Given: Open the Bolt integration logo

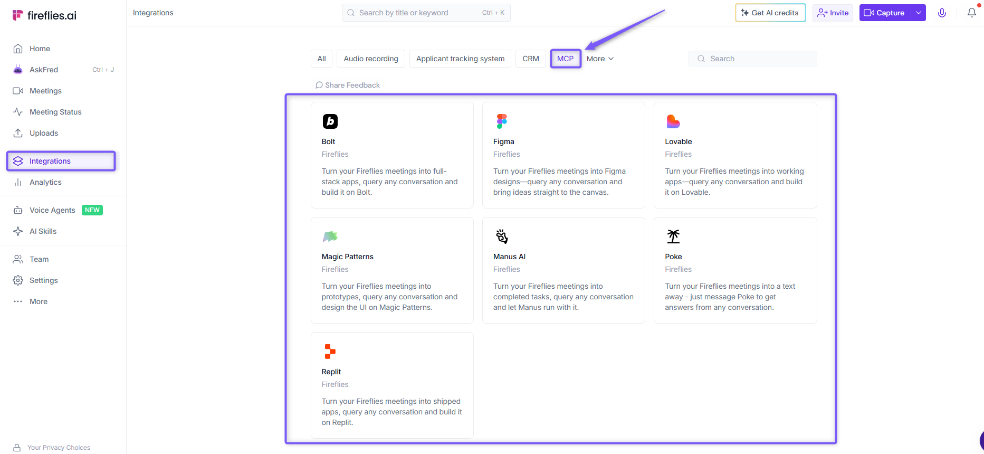Looking at the screenshot, I should point(330,121).
